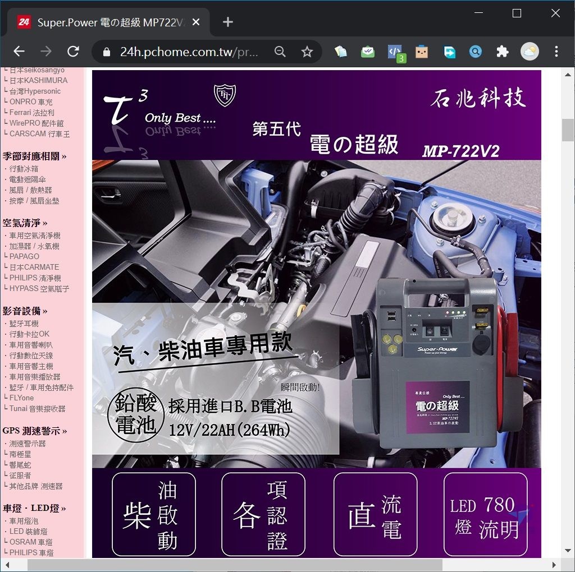Close the Super.Power MP722V tab
This screenshot has width=575, height=572.
coord(196,22)
